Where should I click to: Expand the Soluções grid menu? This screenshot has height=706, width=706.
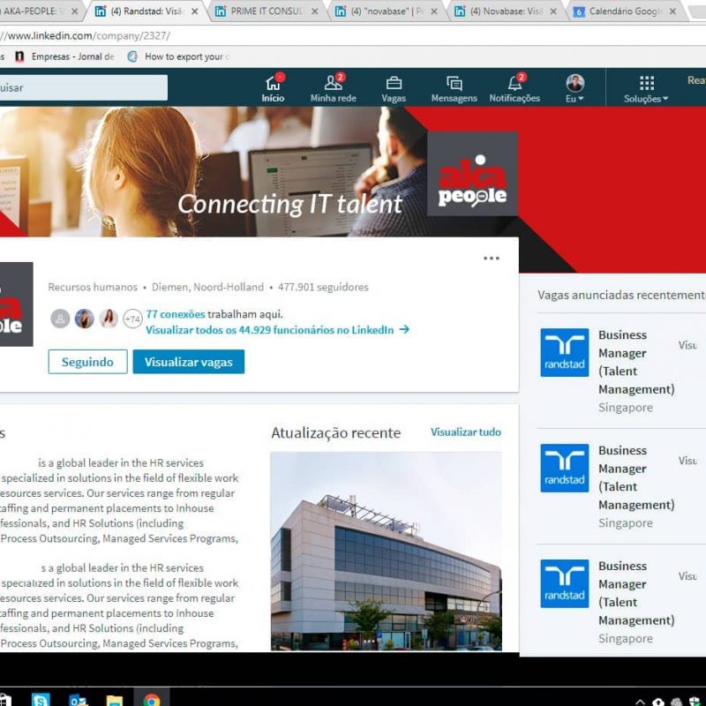(x=646, y=89)
